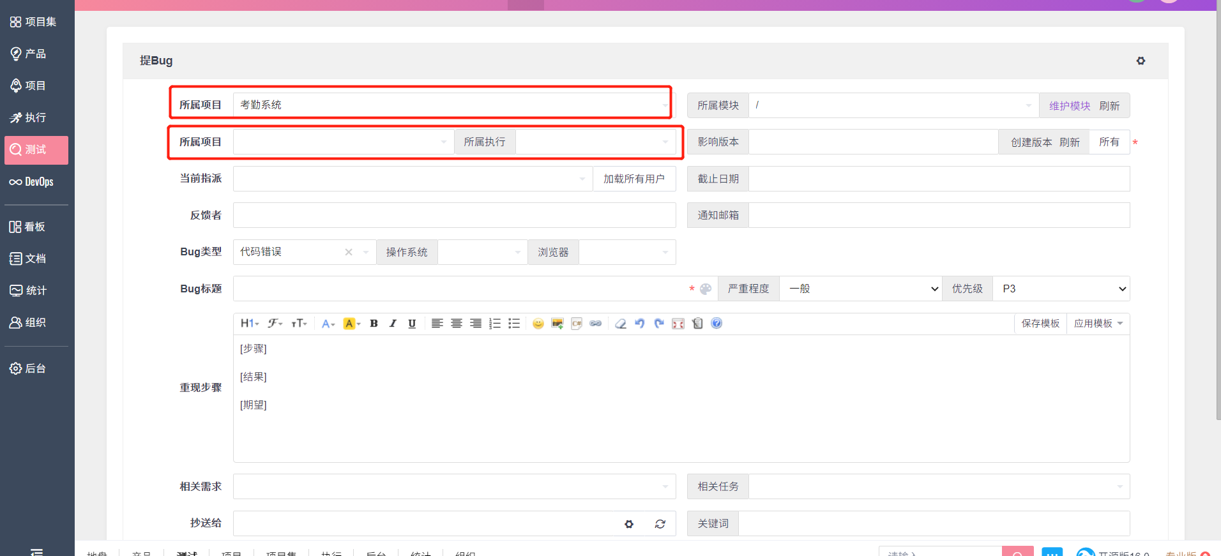The height and width of the screenshot is (556, 1221).
Task: Clear formatting with eraser icon
Action: pyautogui.click(x=620, y=324)
